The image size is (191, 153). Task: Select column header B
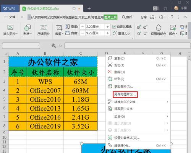45,54
